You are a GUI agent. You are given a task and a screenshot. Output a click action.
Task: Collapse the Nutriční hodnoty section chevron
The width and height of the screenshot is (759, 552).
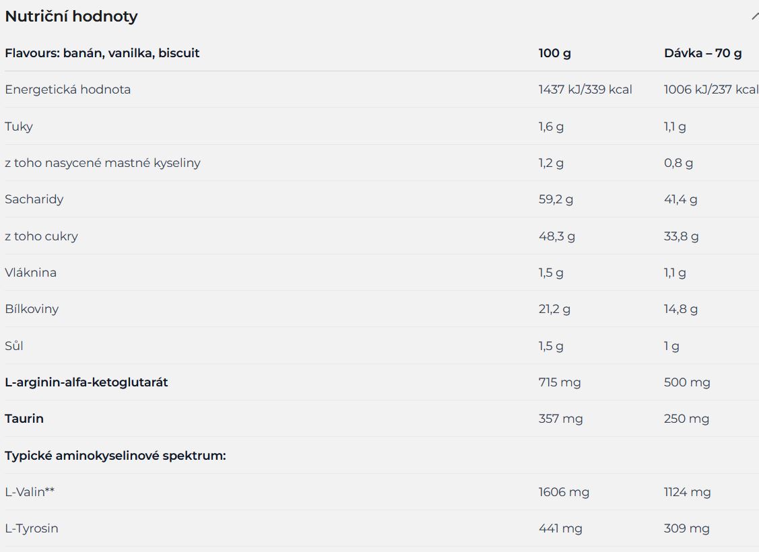(x=755, y=16)
